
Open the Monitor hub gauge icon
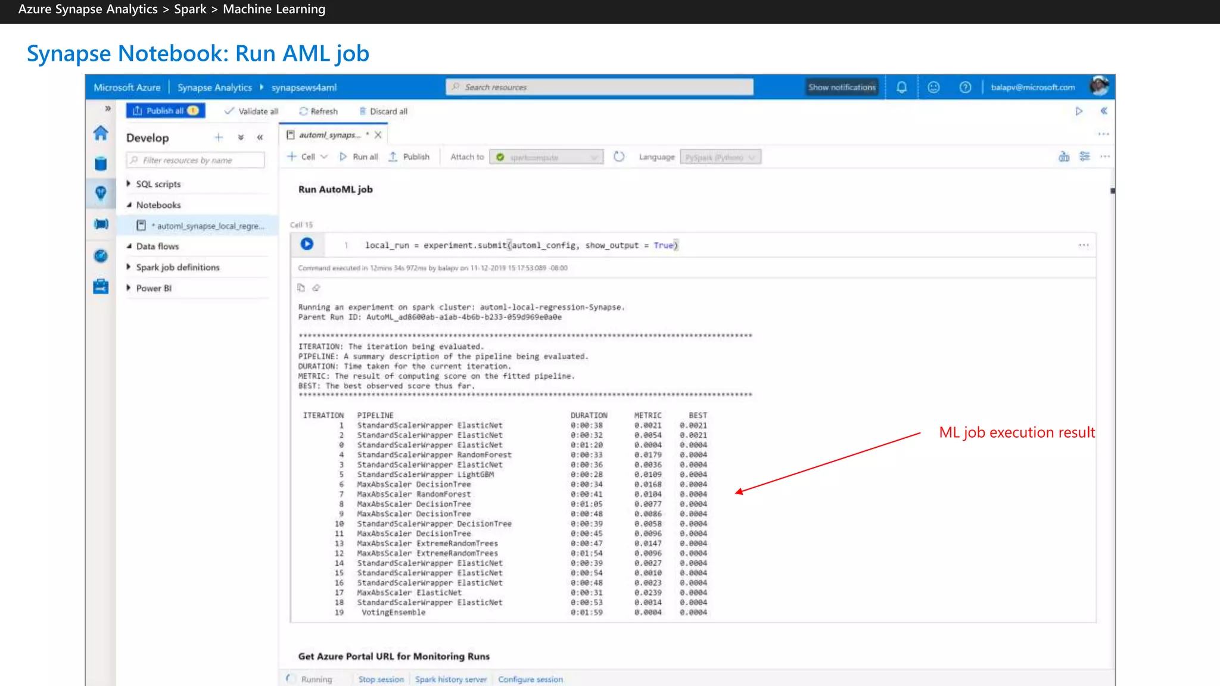pos(101,256)
